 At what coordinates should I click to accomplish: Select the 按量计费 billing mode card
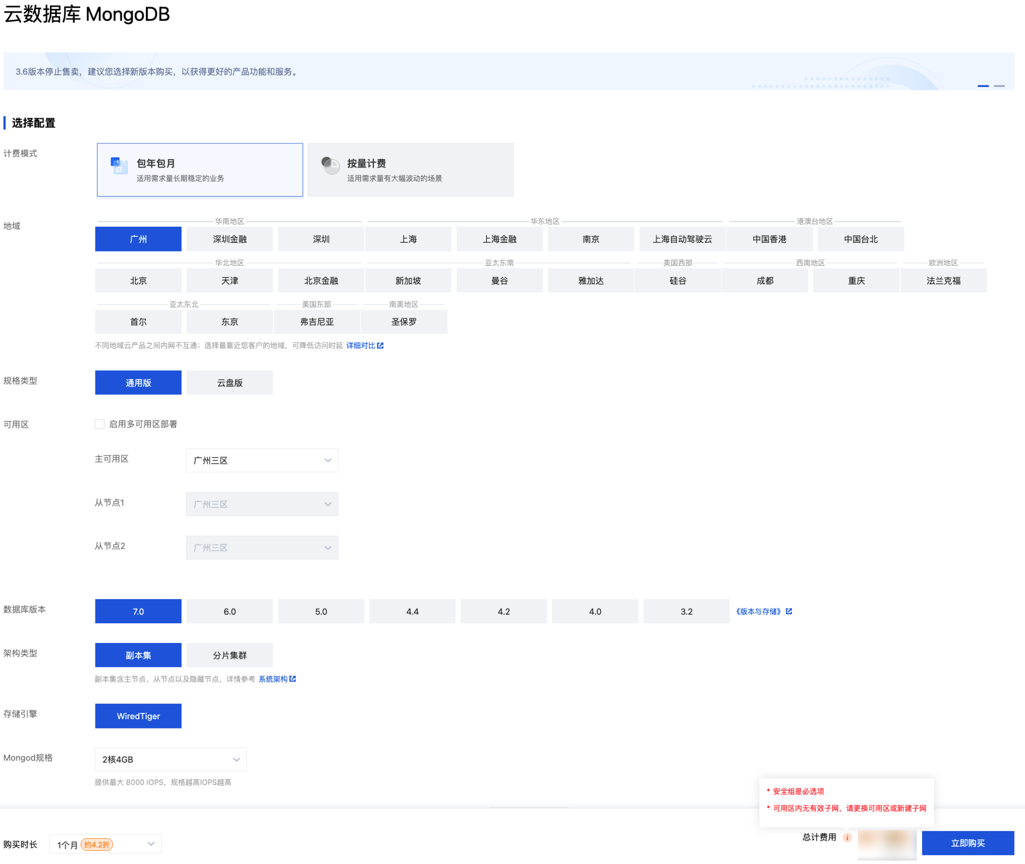pos(410,170)
